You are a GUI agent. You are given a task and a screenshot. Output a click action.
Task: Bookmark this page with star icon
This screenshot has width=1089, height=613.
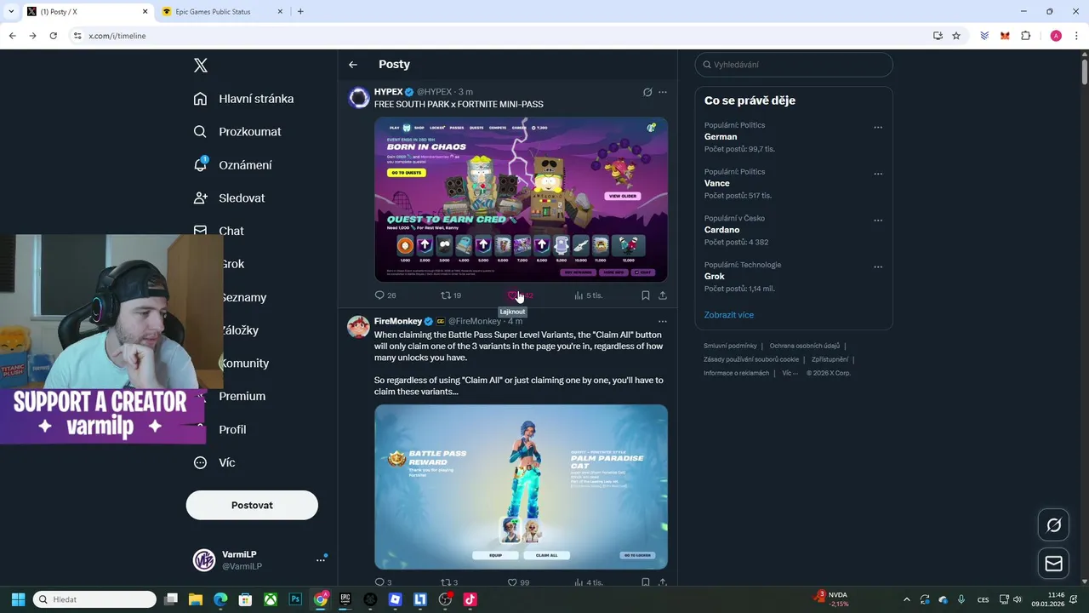coord(956,36)
